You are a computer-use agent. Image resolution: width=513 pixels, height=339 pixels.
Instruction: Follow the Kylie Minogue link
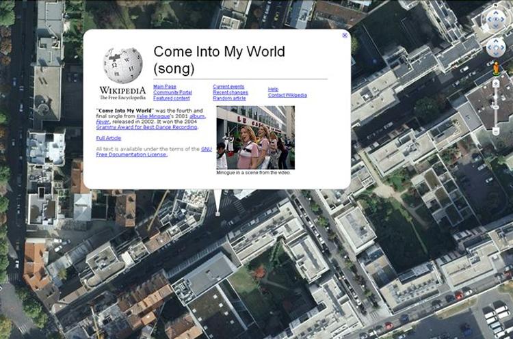tap(153, 116)
